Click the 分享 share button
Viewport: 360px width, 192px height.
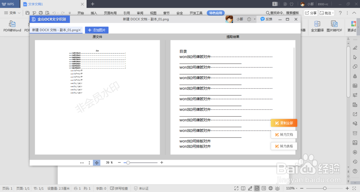[311, 13]
